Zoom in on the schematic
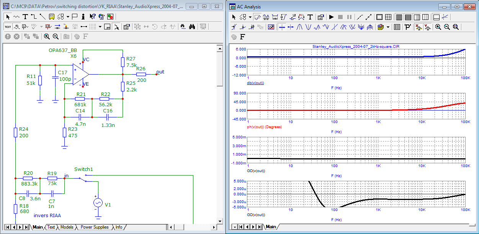The width and height of the screenshot is (479, 234). point(47,36)
